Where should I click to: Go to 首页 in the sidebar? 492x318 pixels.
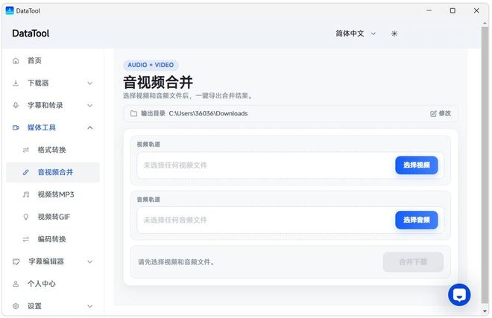pos(53,61)
